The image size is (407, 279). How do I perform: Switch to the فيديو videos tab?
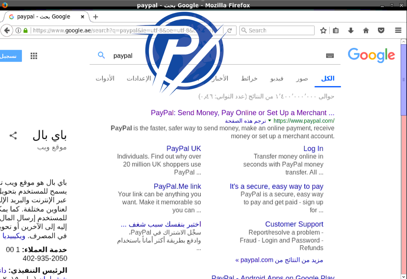(x=277, y=78)
